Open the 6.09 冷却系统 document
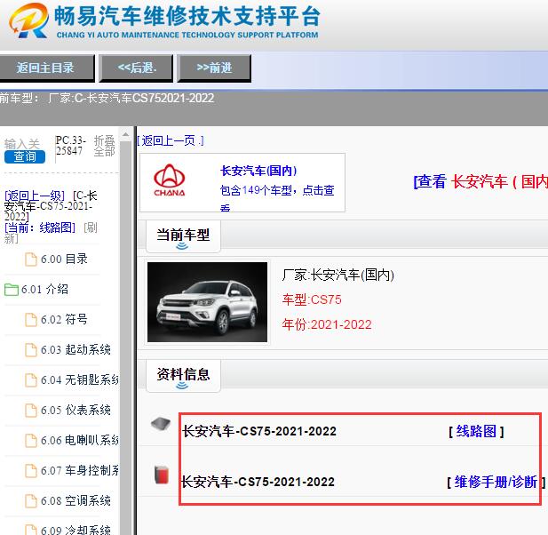Screen dimensions: 548x535 click(x=75, y=530)
